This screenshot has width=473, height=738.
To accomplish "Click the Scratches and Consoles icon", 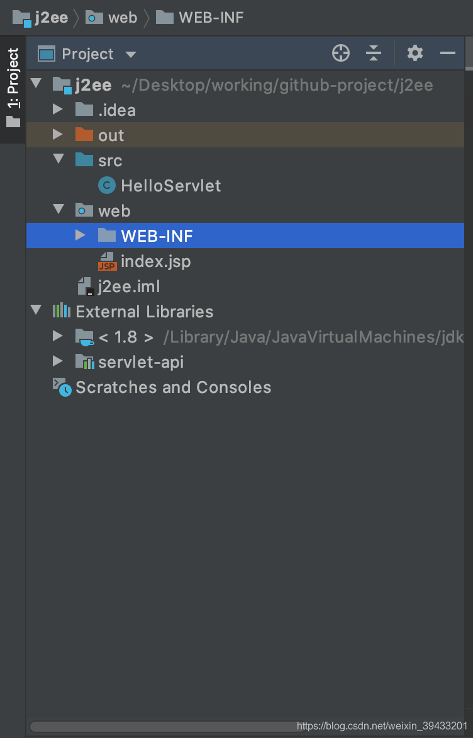I will tap(62, 387).
